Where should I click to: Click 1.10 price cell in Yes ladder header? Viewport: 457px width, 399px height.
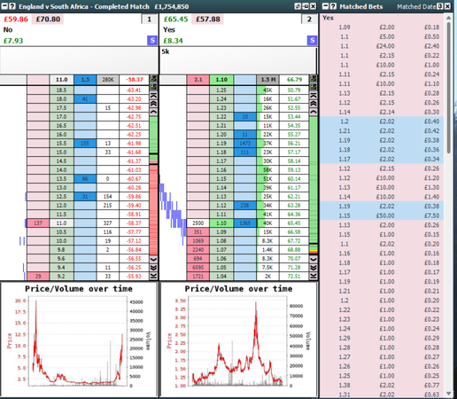[x=221, y=80]
